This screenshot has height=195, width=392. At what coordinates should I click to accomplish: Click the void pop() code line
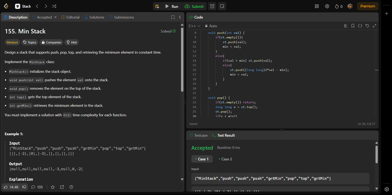[219, 98]
